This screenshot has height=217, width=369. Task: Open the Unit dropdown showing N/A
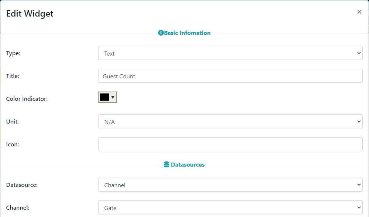coord(230,122)
